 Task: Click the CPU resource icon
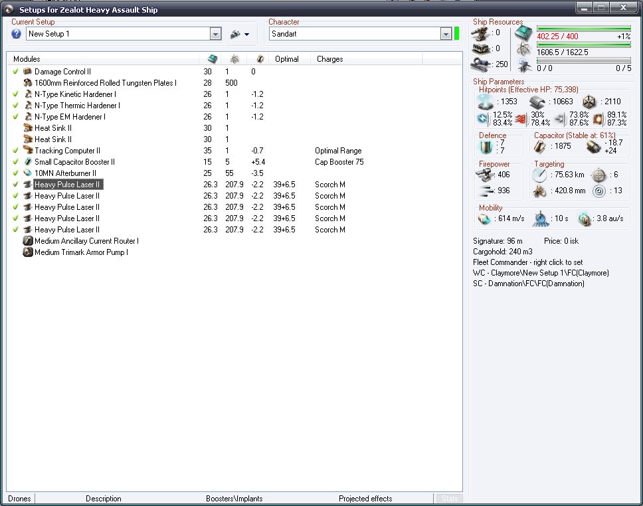pyautogui.click(x=523, y=33)
